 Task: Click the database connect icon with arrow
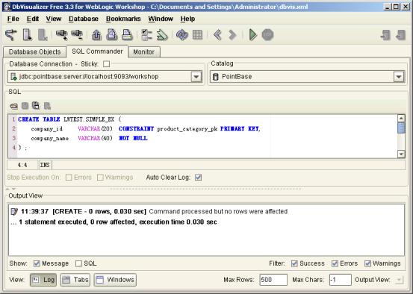tap(28, 34)
